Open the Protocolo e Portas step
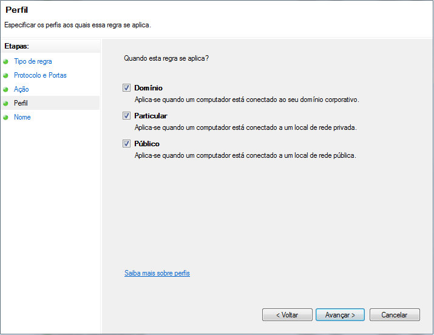The image size is (434, 335). tap(40, 75)
